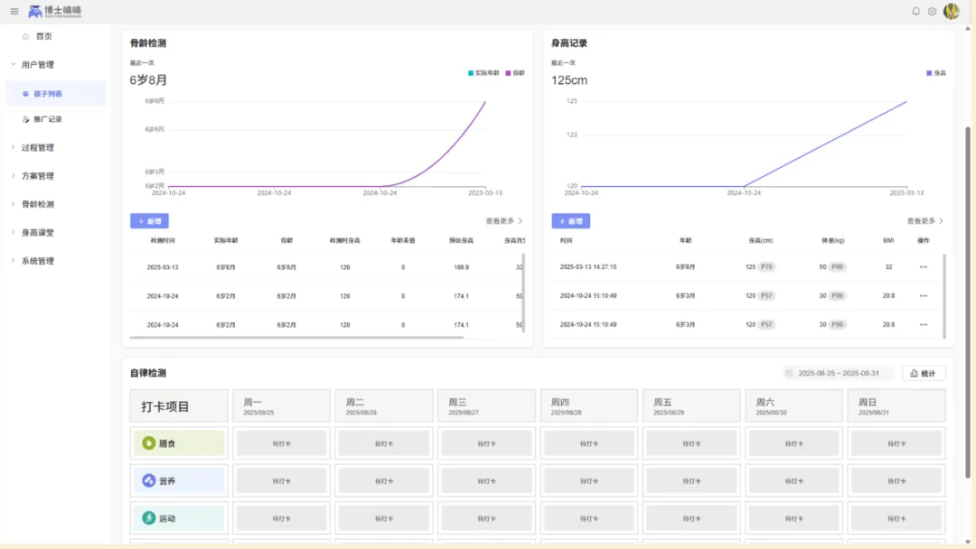Image resolution: width=976 pixels, height=549 pixels.
Task: Click the 周四 2025/08/28 column header
Action: pos(589,406)
